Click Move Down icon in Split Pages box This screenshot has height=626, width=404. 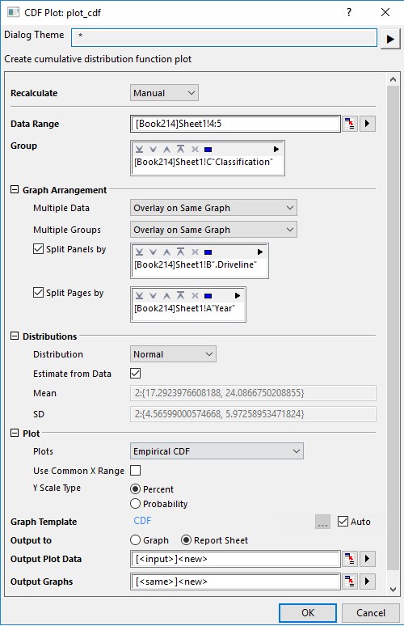[x=154, y=295]
